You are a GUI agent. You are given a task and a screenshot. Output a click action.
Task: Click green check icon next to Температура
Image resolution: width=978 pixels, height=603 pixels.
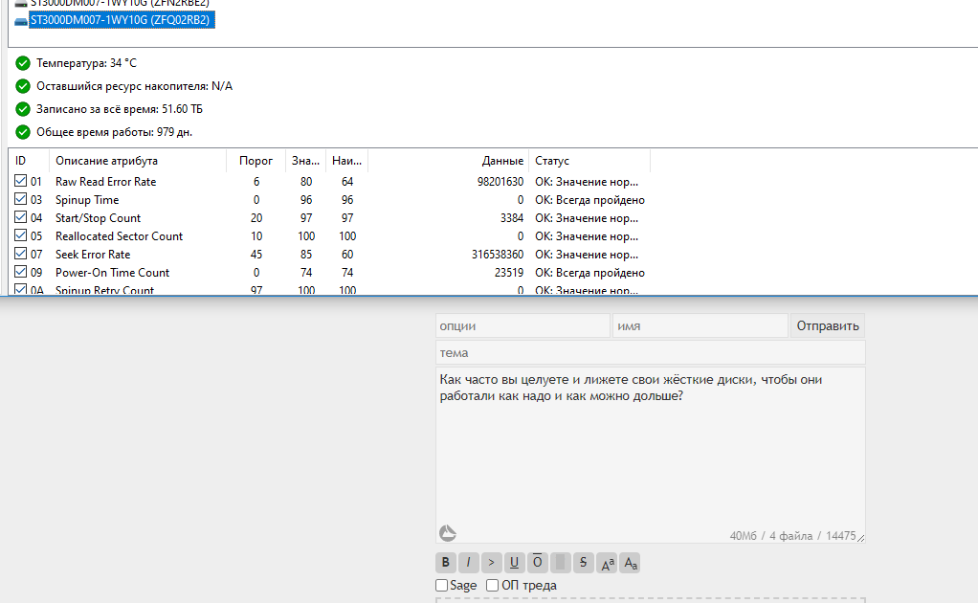pos(23,63)
